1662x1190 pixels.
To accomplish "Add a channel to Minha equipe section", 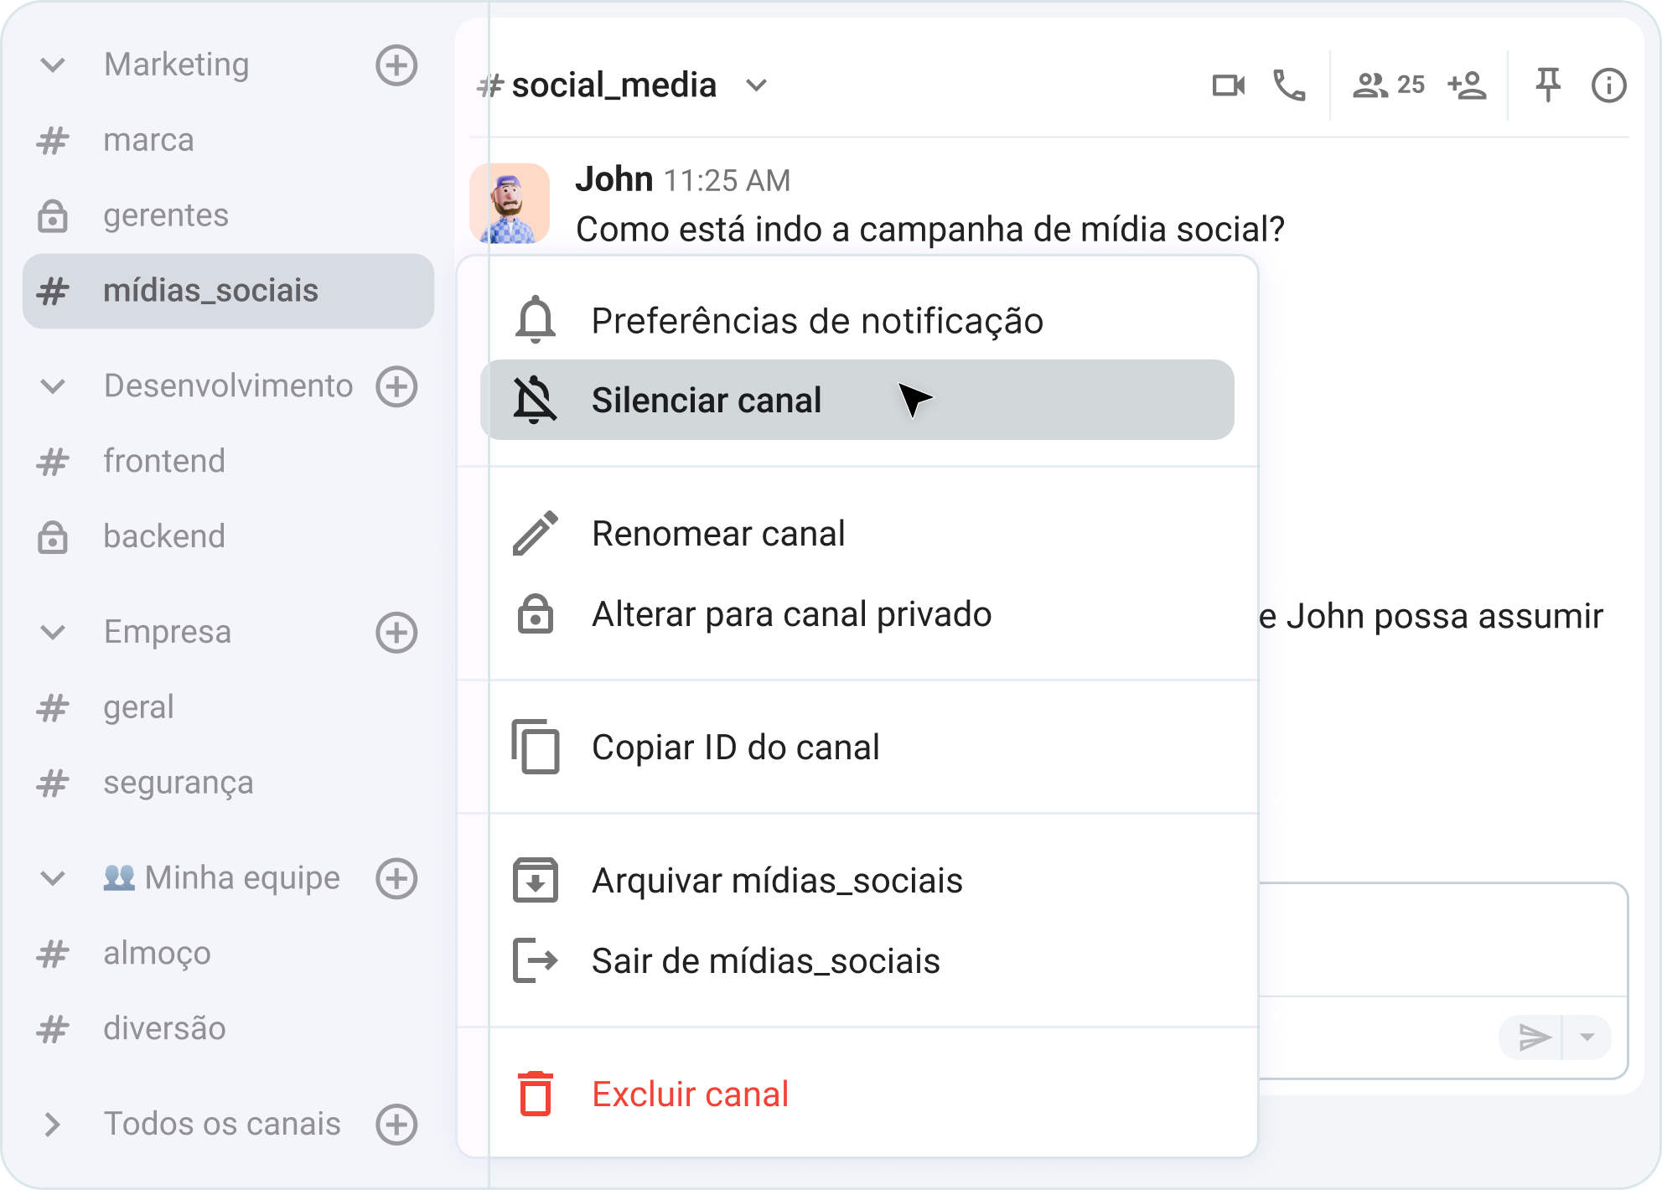I will [396, 878].
